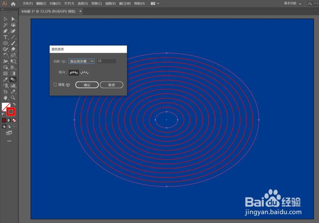Image resolution: width=319 pixels, height=223 pixels.
Task: Pick the Eraser tool
Action: [x=13, y=49]
